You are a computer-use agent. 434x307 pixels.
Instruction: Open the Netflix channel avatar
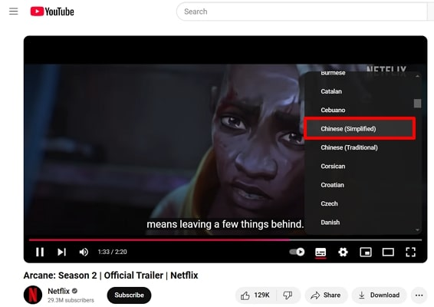click(33, 295)
